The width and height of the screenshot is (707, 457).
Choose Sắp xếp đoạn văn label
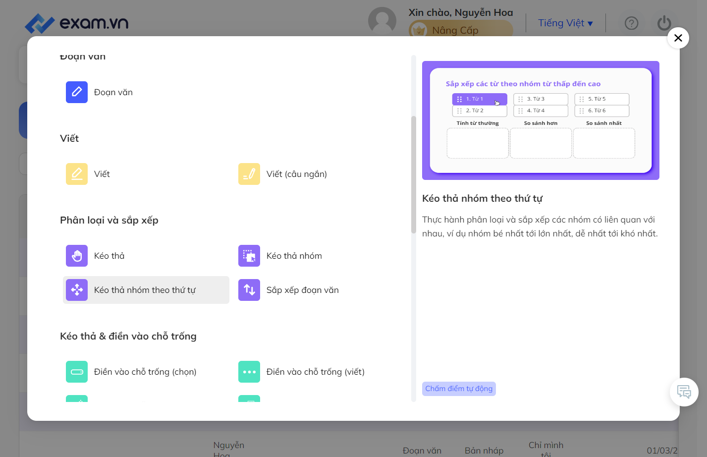(303, 290)
